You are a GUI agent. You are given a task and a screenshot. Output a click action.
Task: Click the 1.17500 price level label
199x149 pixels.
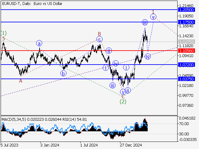click(x=187, y=22)
